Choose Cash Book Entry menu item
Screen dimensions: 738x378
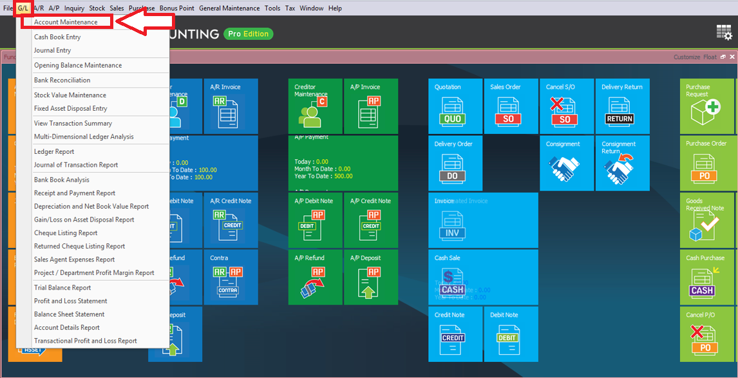click(57, 37)
